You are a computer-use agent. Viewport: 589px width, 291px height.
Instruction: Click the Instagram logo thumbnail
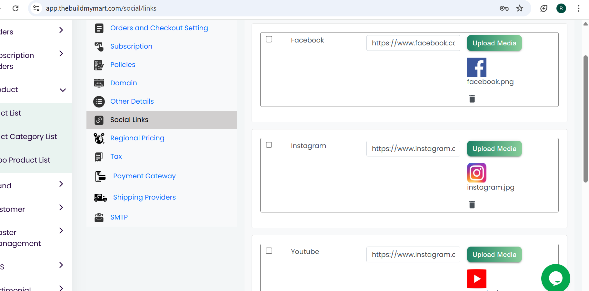tap(477, 173)
